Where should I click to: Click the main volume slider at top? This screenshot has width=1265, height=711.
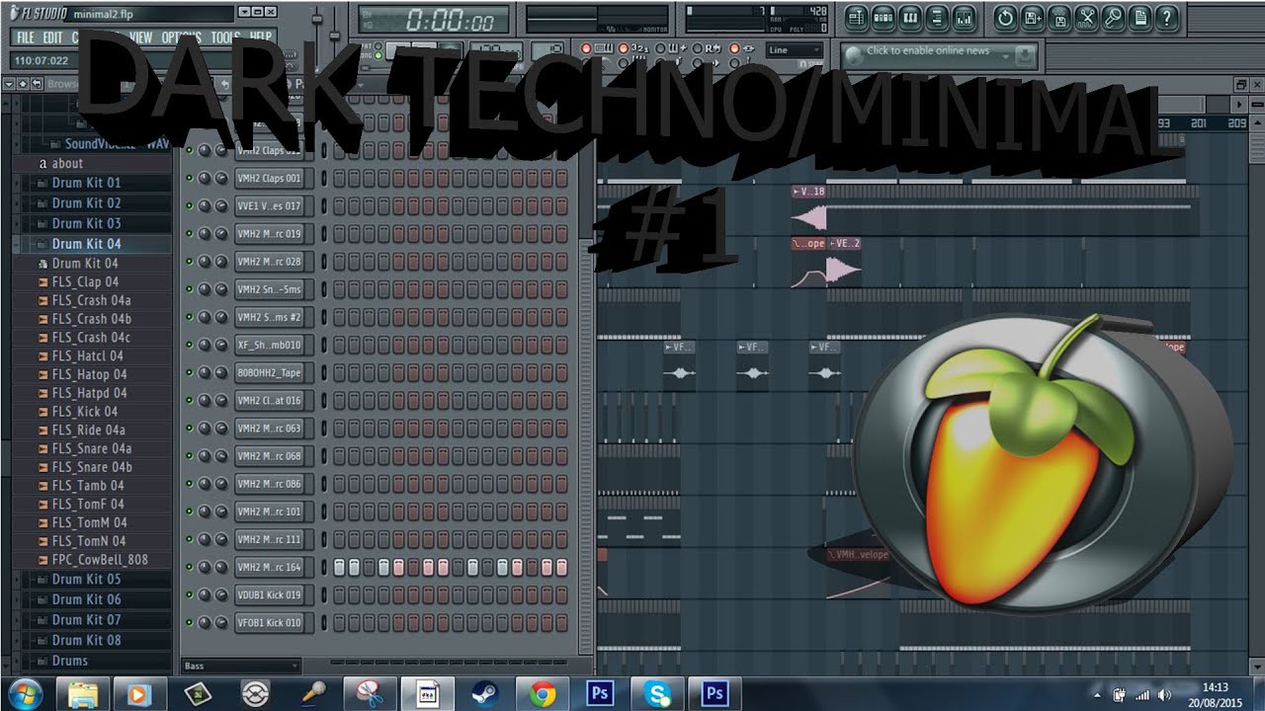pos(318,22)
